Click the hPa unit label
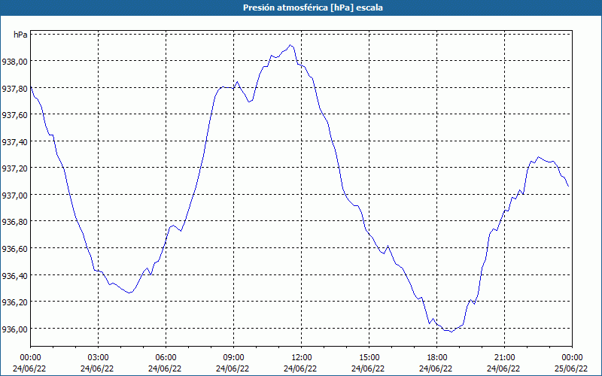The height and width of the screenshot is (376, 602). tap(20, 35)
